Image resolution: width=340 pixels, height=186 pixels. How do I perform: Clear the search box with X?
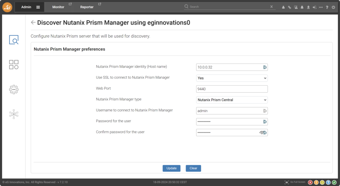[x=272, y=7]
